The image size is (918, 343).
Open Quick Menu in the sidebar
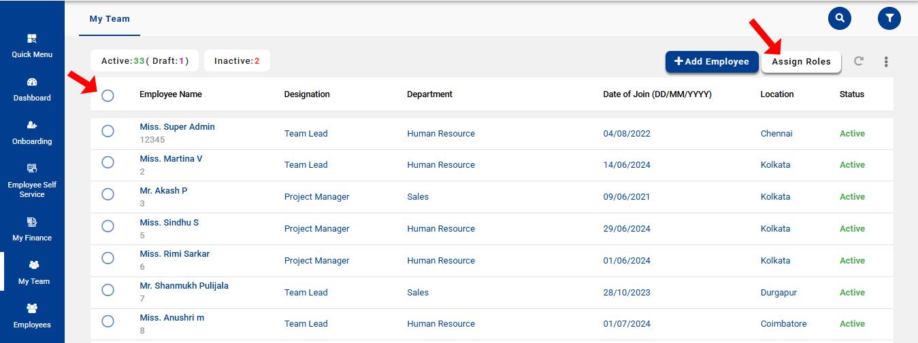[32, 46]
